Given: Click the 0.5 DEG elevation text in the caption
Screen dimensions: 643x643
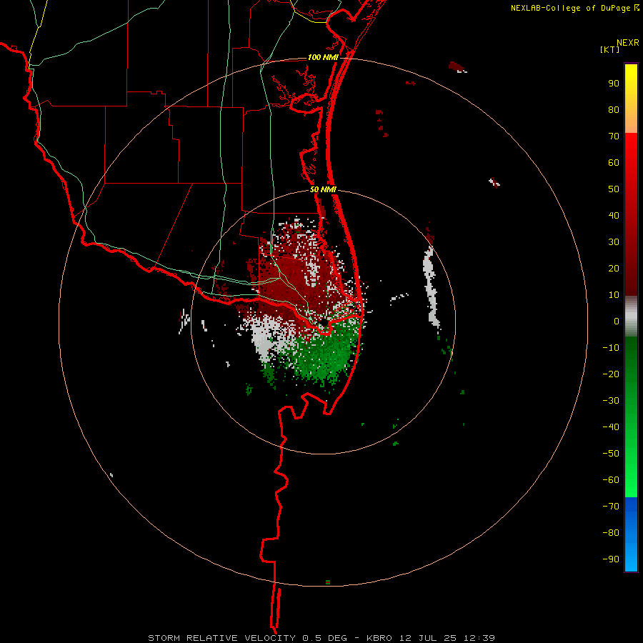Looking at the screenshot, I should click(325, 638).
